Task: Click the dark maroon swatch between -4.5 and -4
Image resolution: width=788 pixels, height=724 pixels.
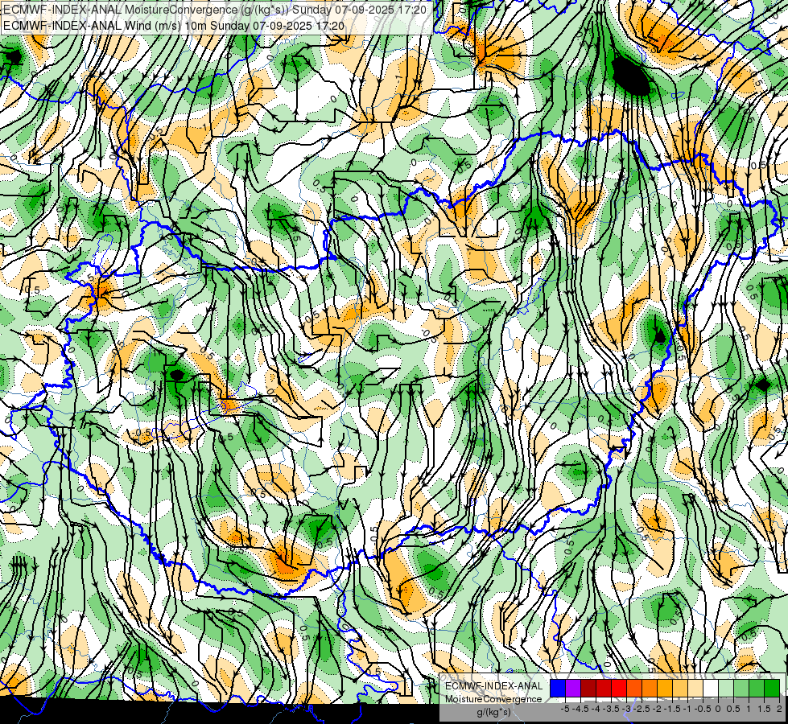Action: pos(588,689)
